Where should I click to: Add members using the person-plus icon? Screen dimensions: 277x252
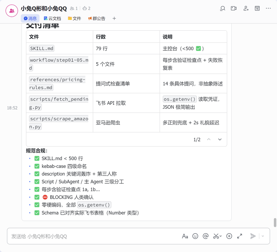pyautogui.click(x=246, y=9)
